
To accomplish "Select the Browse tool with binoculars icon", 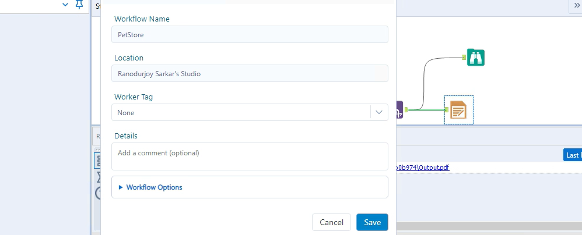I will click(x=476, y=57).
